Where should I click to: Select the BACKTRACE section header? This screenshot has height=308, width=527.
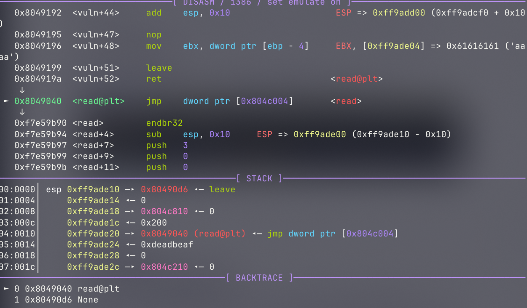point(259,278)
